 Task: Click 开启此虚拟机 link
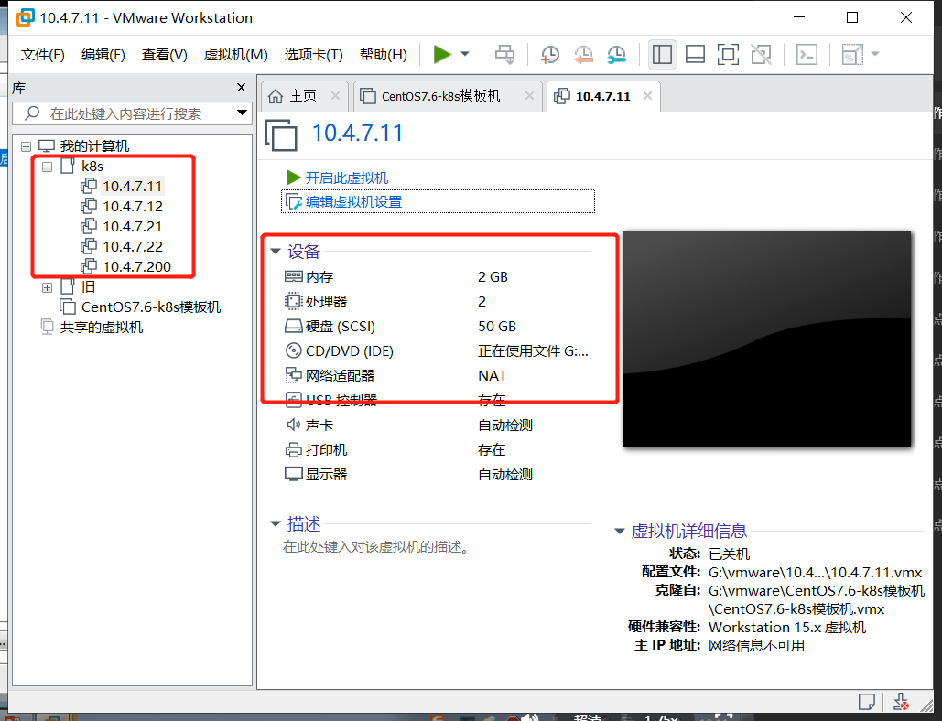click(x=346, y=178)
